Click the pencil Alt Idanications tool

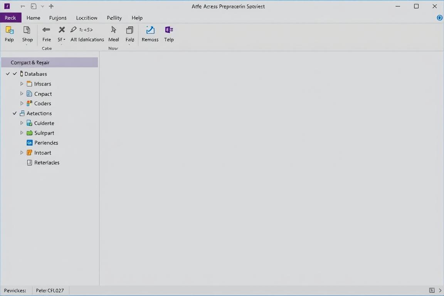(74, 30)
